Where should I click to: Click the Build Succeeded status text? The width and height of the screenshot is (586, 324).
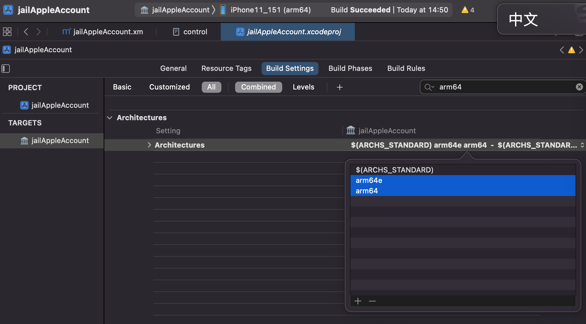coord(360,10)
